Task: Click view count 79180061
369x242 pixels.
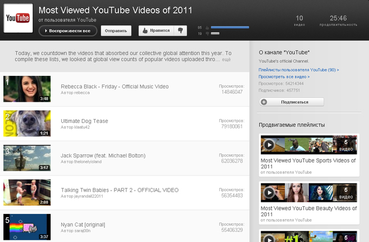Action: click(x=232, y=127)
